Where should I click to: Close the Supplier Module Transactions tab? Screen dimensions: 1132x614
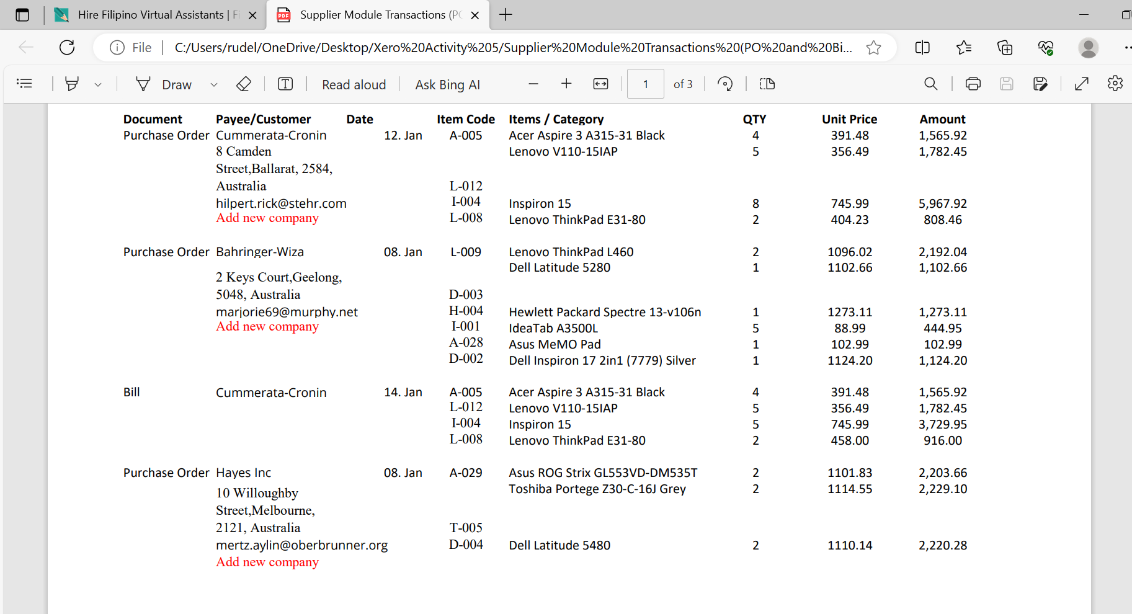[x=475, y=16]
